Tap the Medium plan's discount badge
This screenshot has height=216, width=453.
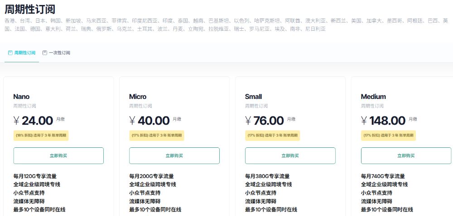389,136
